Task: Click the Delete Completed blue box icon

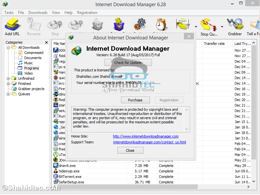Action: tap(119, 25)
